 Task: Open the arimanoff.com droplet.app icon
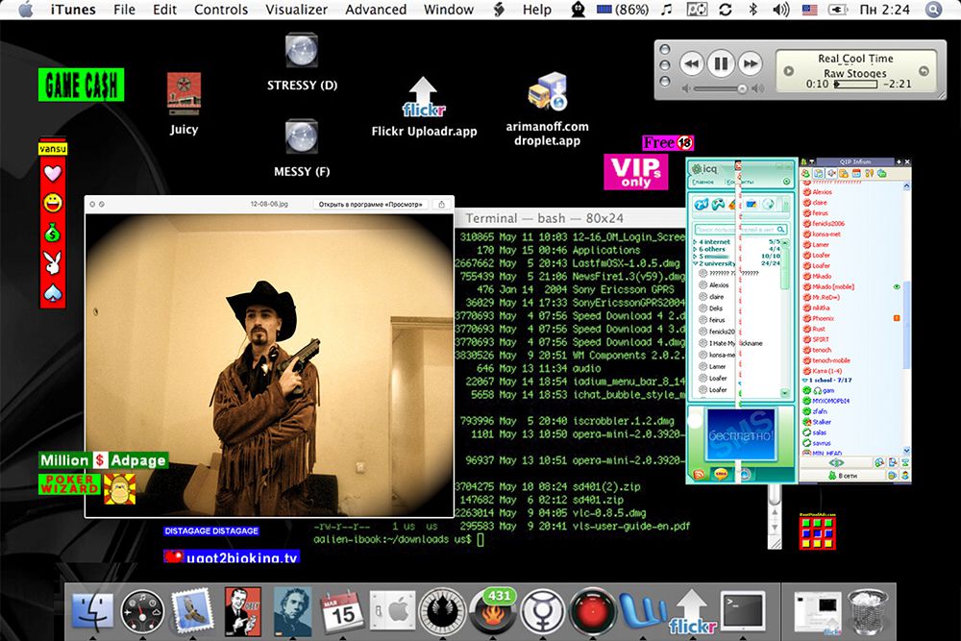tap(547, 94)
